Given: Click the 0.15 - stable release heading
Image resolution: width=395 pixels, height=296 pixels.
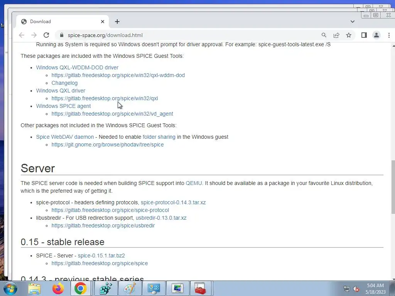Looking at the screenshot, I should click(62, 242).
